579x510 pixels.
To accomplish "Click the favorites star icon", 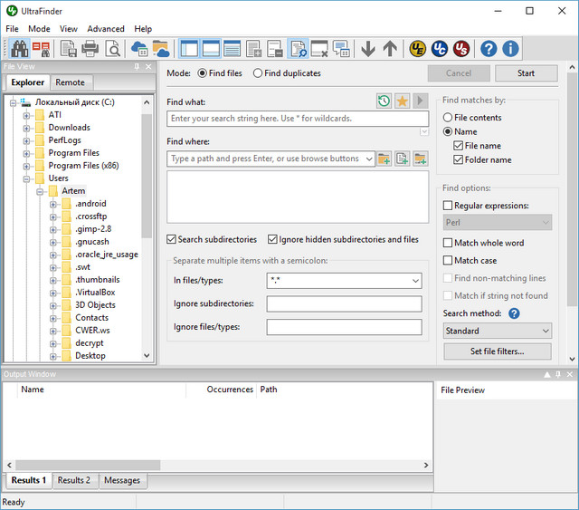I will pyautogui.click(x=402, y=101).
